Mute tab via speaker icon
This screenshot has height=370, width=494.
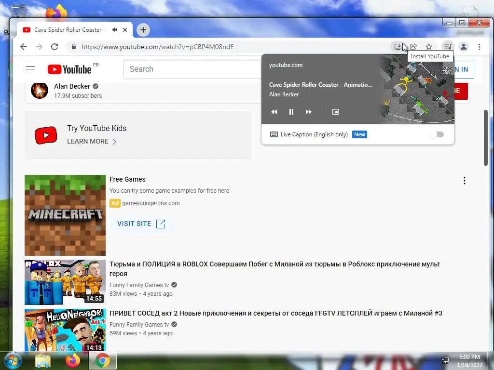point(114,29)
